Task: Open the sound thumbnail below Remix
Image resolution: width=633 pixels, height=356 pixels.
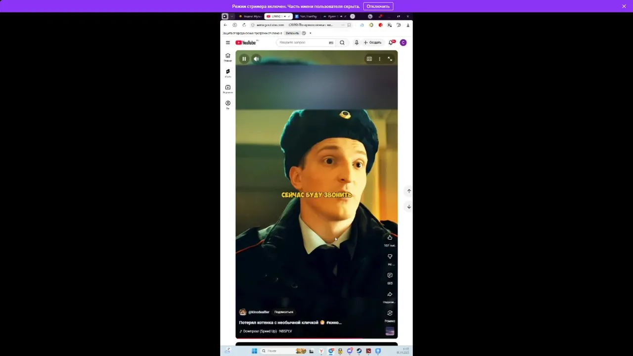Action: pyautogui.click(x=390, y=331)
